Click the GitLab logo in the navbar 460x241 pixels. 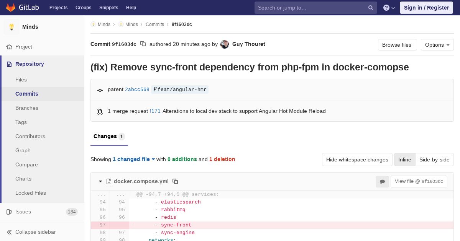[x=22, y=7]
